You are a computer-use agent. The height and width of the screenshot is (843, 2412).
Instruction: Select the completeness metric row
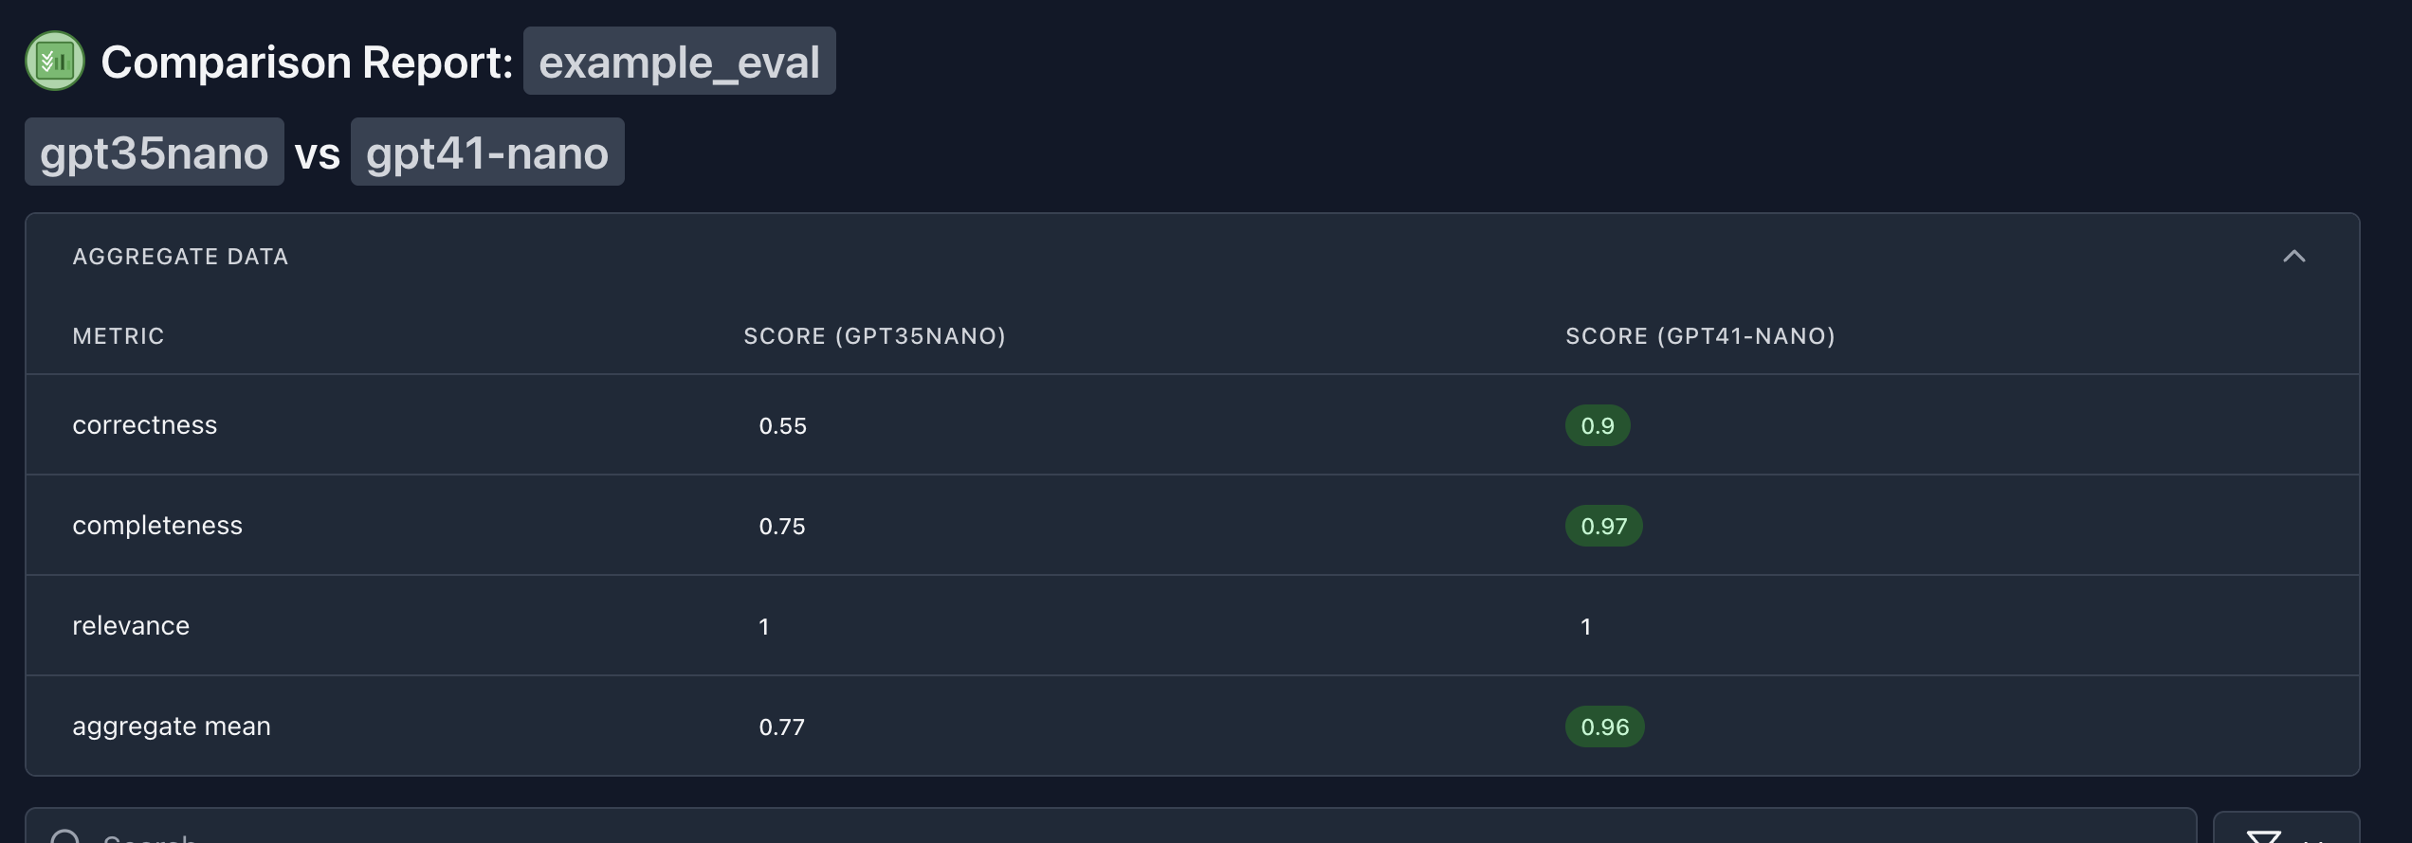tap(1192, 526)
